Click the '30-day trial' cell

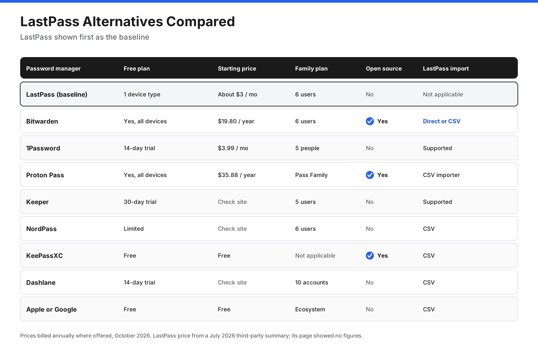pyautogui.click(x=140, y=202)
